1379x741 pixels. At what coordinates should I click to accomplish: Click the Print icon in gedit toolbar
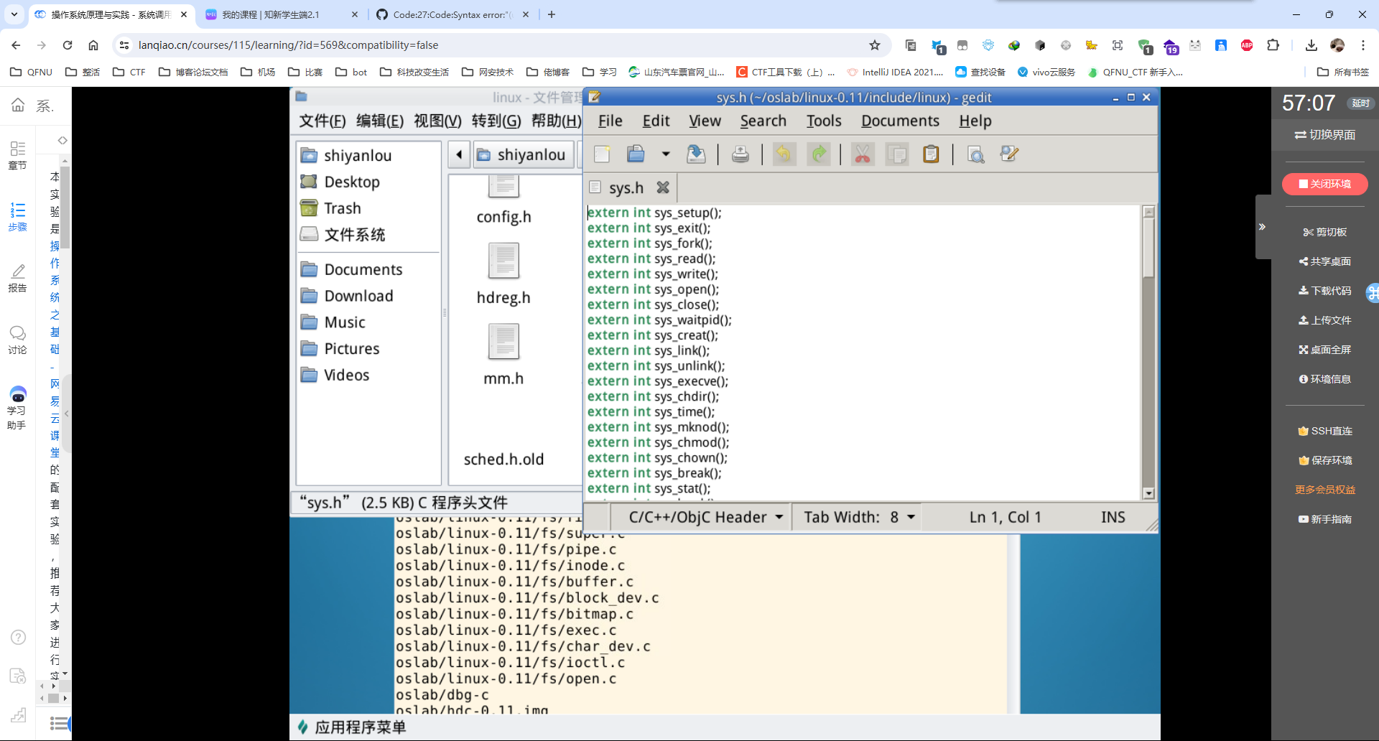coord(740,154)
